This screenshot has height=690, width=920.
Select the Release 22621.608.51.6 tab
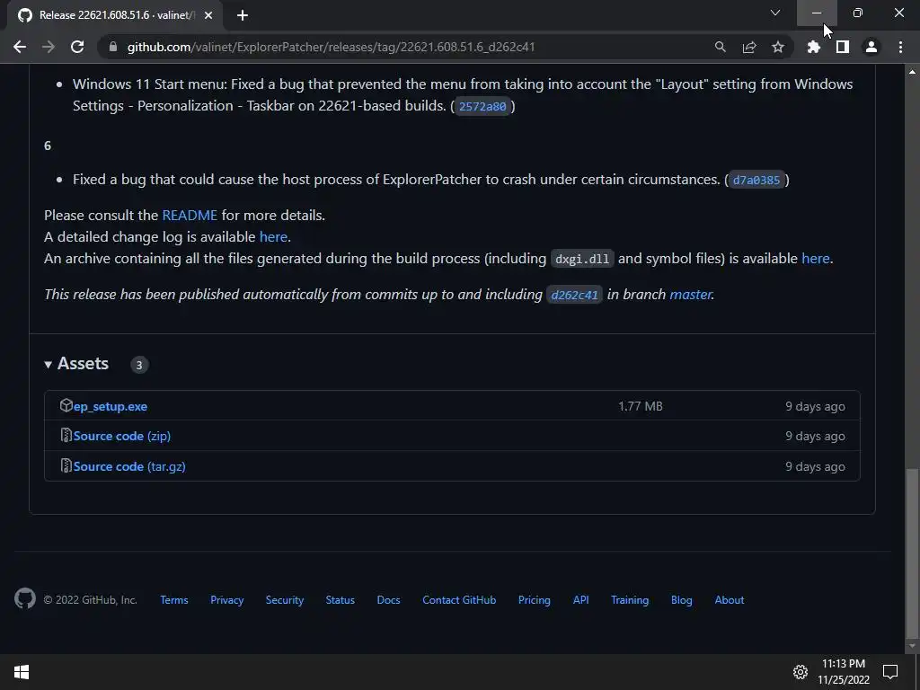(x=115, y=15)
